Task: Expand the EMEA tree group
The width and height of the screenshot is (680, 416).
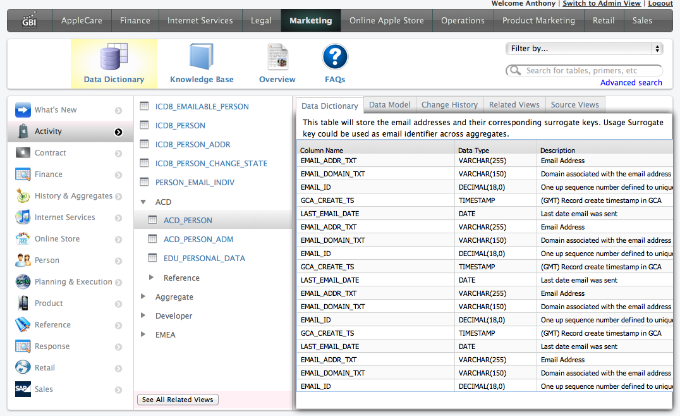Action: click(143, 335)
